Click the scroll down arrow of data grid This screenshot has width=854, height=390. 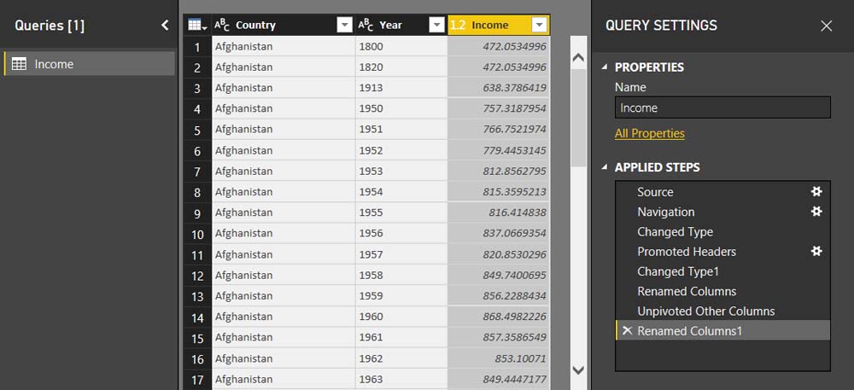(578, 370)
